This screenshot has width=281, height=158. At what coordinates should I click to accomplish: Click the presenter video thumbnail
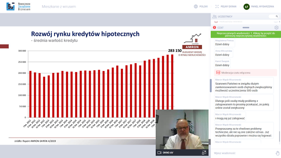click(x=182, y=129)
